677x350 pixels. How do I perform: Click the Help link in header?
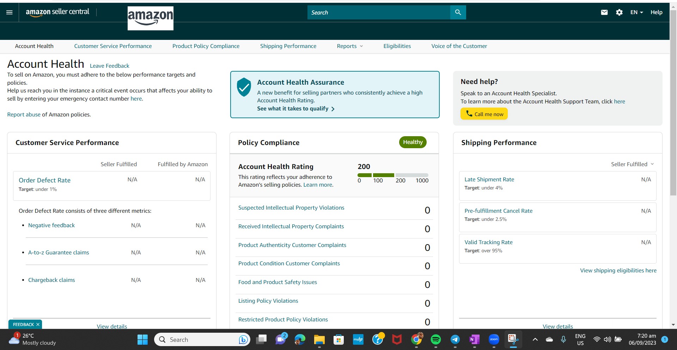pyautogui.click(x=657, y=12)
